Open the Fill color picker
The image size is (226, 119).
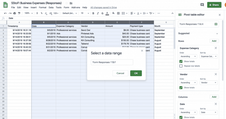coord(113,13)
